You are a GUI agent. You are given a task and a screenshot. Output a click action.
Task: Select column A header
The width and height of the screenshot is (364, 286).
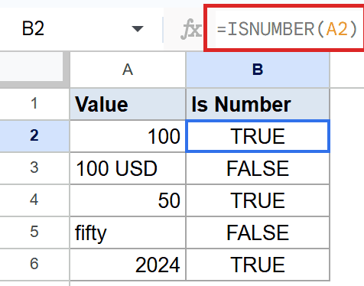tap(128, 70)
